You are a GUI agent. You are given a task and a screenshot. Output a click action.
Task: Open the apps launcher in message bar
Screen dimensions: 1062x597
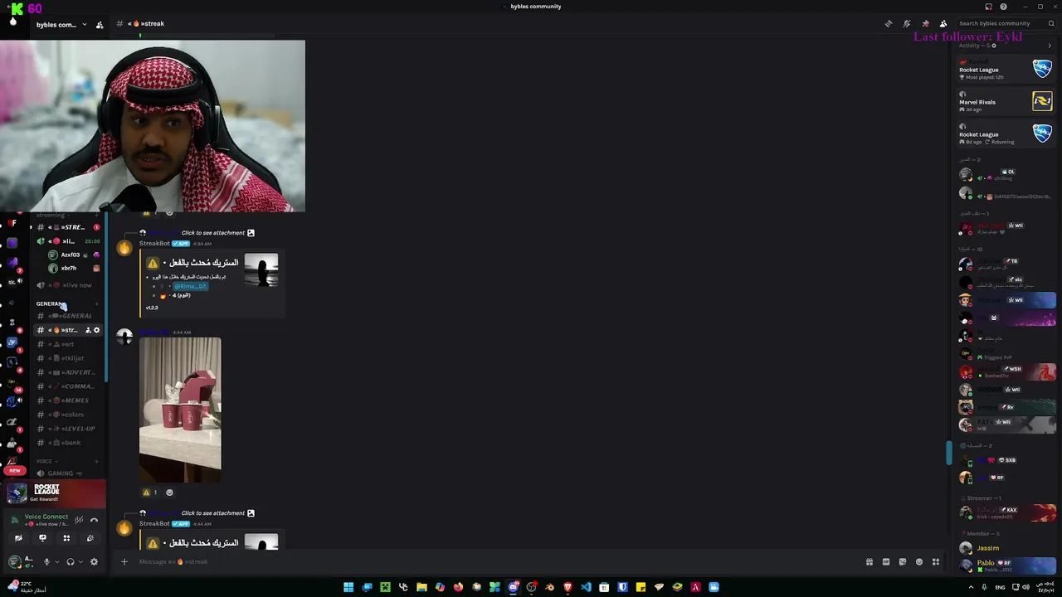[935, 561]
